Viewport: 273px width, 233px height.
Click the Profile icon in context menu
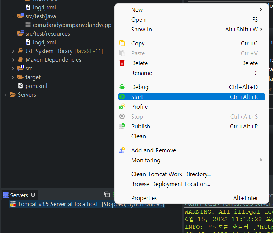coord(122,106)
